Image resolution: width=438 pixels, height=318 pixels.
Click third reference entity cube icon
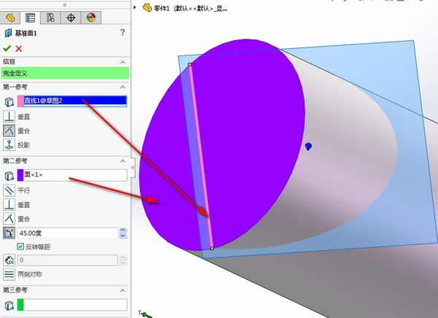pyautogui.click(x=9, y=305)
